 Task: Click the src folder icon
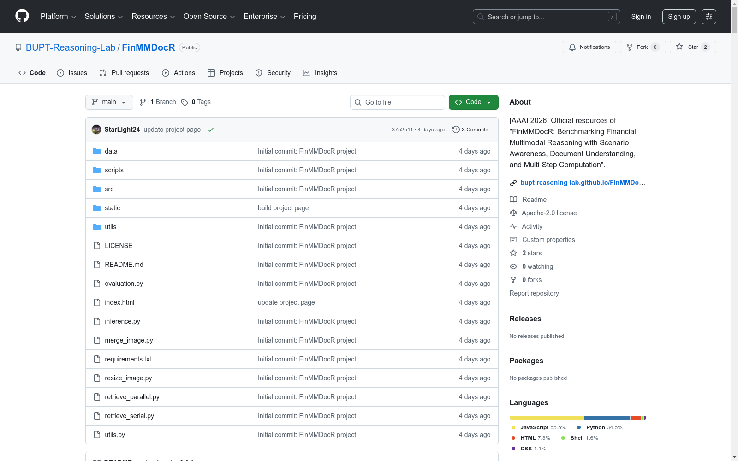(97, 189)
